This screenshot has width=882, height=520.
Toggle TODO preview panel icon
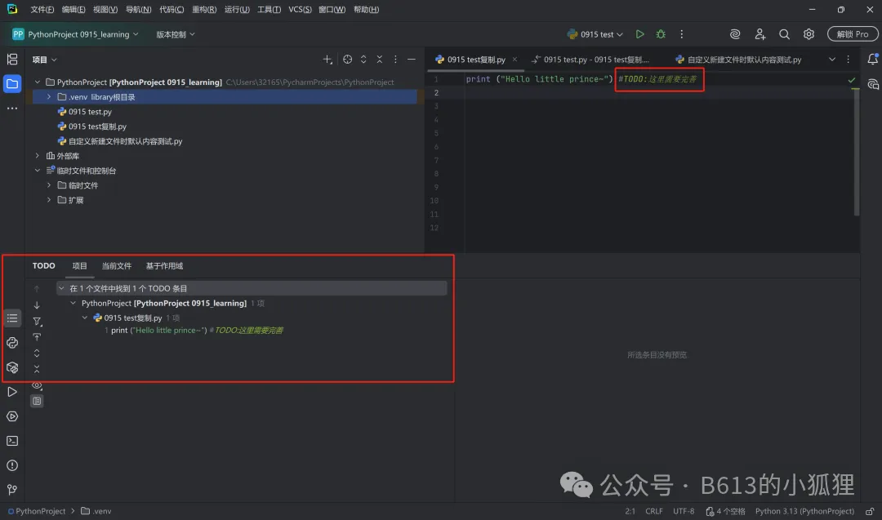(x=37, y=401)
